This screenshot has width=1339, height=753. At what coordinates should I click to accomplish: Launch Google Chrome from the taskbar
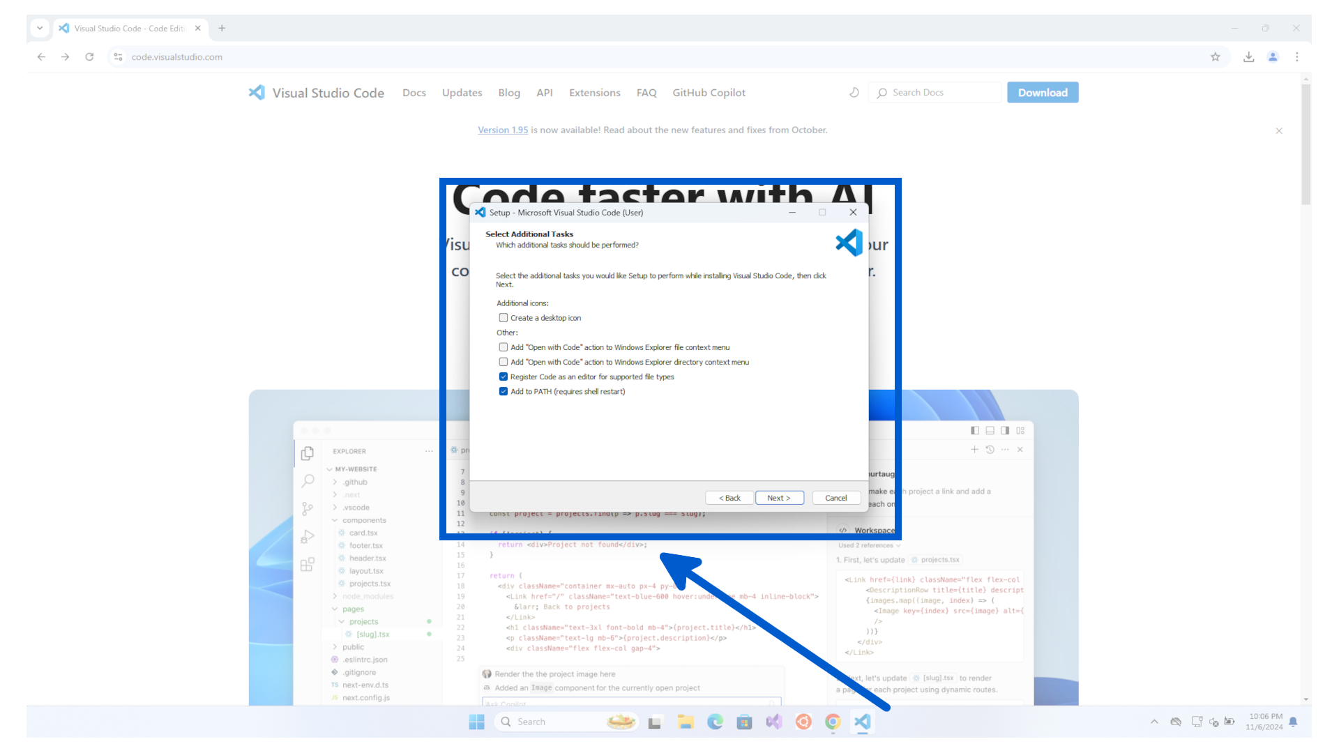tap(832, 722)
